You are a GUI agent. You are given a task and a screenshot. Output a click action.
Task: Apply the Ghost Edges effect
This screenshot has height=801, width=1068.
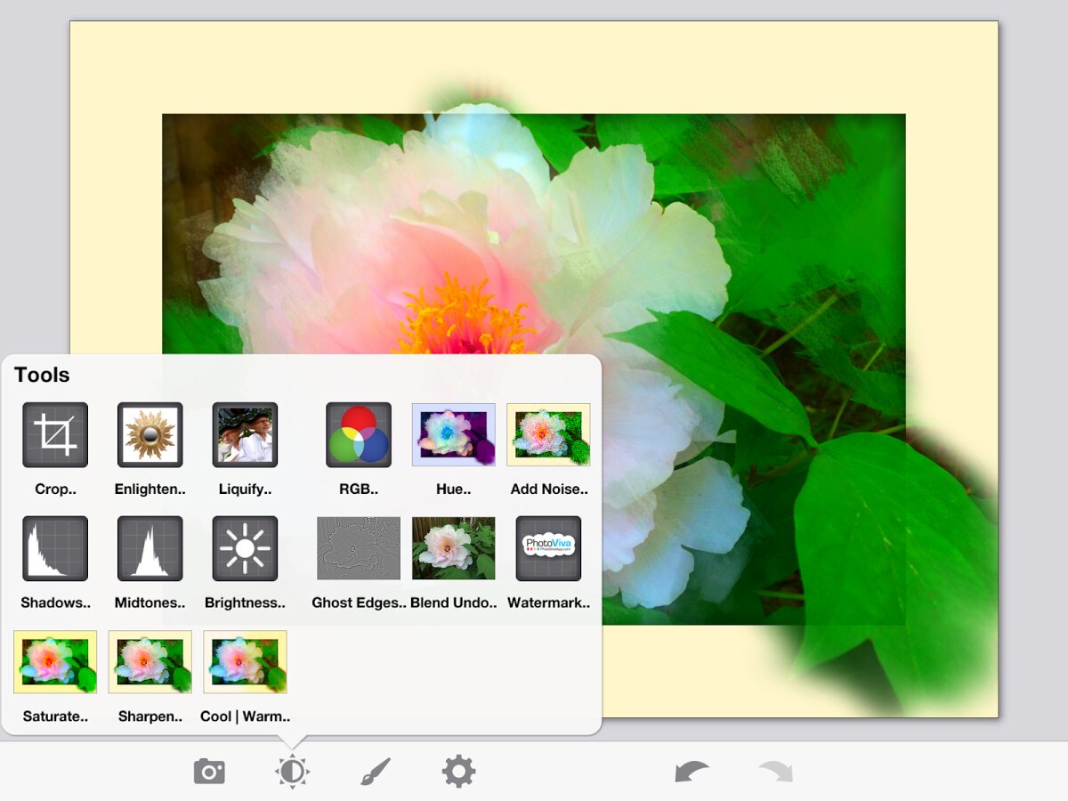tap(359, 548)
